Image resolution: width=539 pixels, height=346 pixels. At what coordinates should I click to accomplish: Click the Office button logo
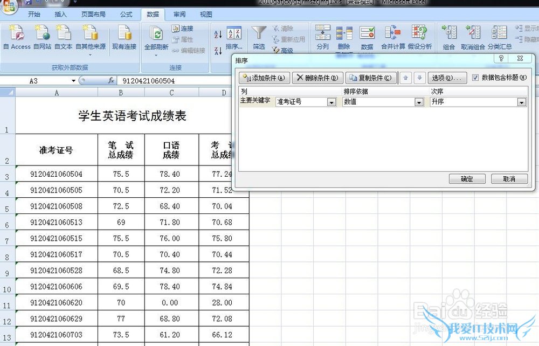pos(8,6)
